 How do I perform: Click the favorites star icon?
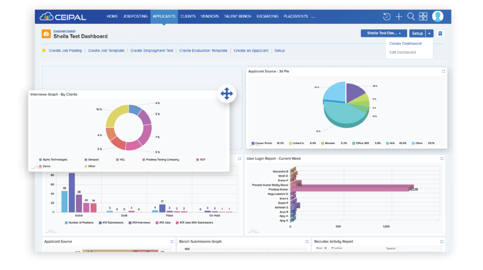tap(44, 51)
